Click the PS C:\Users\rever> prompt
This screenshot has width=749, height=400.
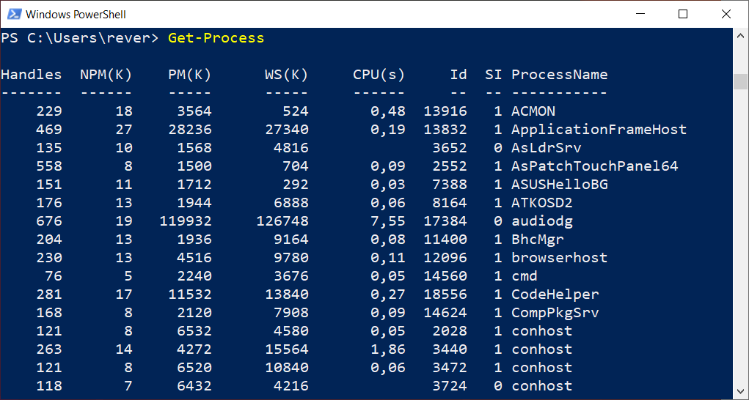click(80, 38)
